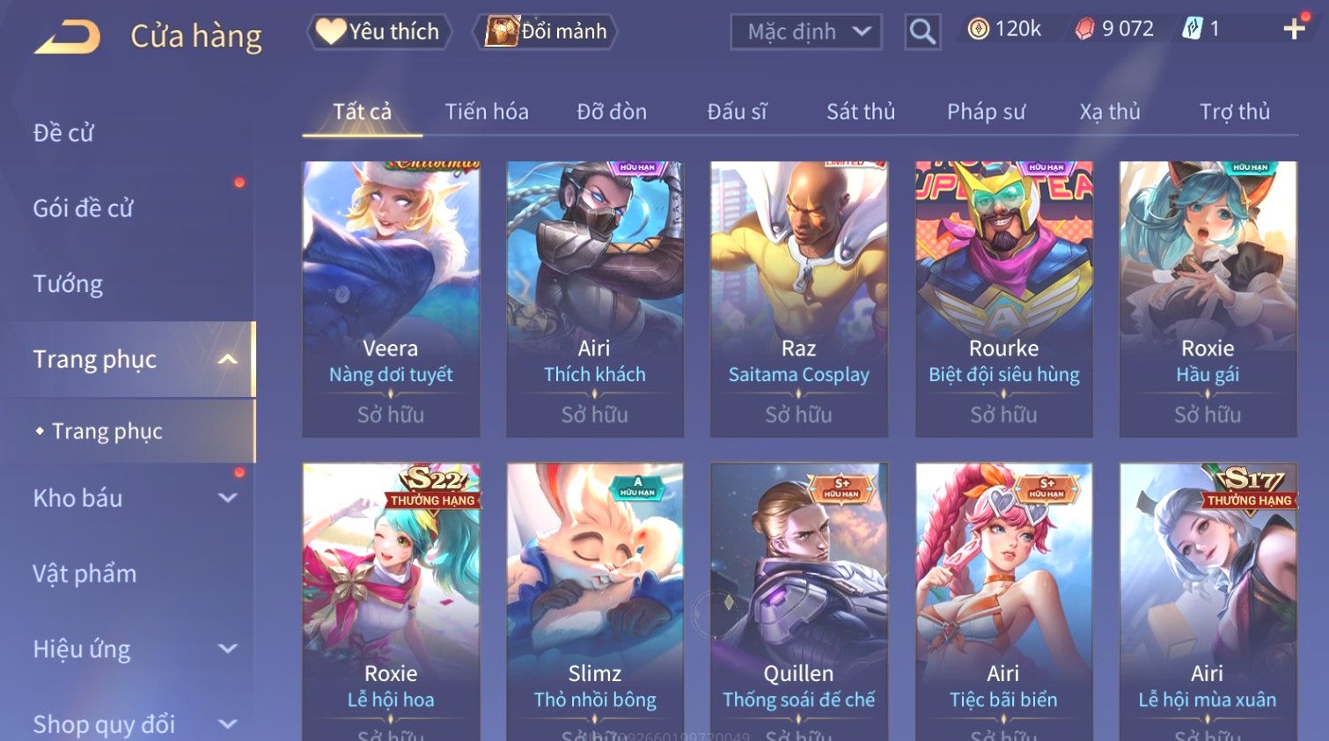Viewport: 1329px width, 741px height.
Task: Click the gold coin currency icon
Action: [x=978, y=29]
